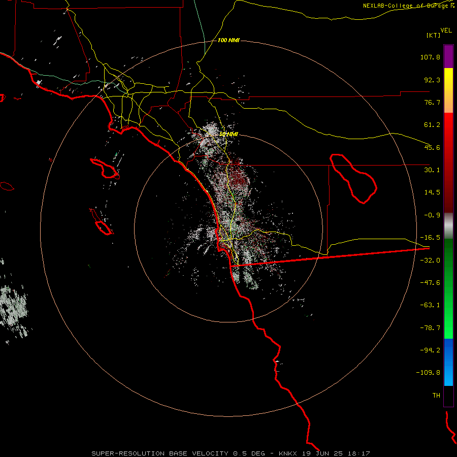Click the 92.3 scale value
The image size is (457, 457).
coord(432,80)
